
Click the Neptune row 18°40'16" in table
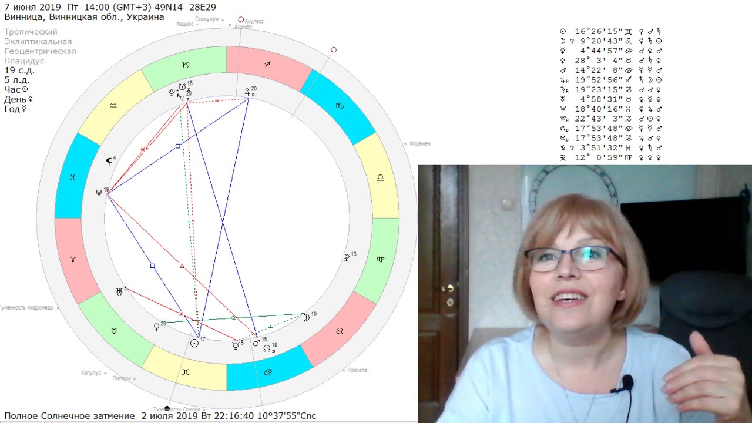tap(611, 109)
